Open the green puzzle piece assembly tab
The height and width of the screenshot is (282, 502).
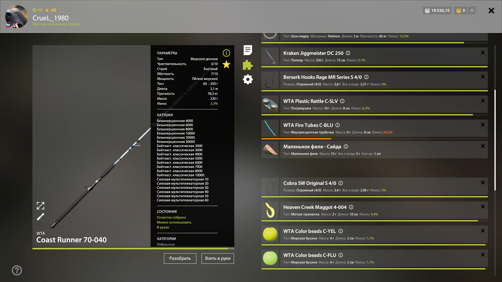pos(247,65)
